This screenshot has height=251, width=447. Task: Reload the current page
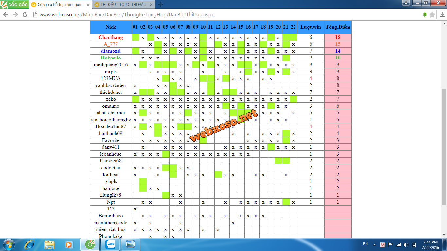(x=25, y=15)
